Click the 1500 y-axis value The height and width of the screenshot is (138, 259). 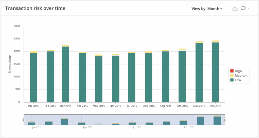(x=17, y=64)
